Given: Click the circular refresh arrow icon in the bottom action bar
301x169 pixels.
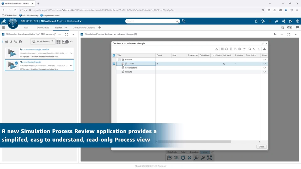Looking at the screenshot, I should pyautogui.click(x=183, y=158).
